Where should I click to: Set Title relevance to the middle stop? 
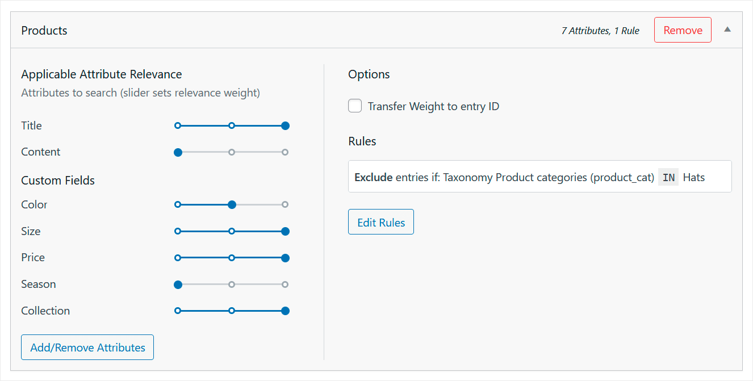pyautogui.click(x=232, y=125)
